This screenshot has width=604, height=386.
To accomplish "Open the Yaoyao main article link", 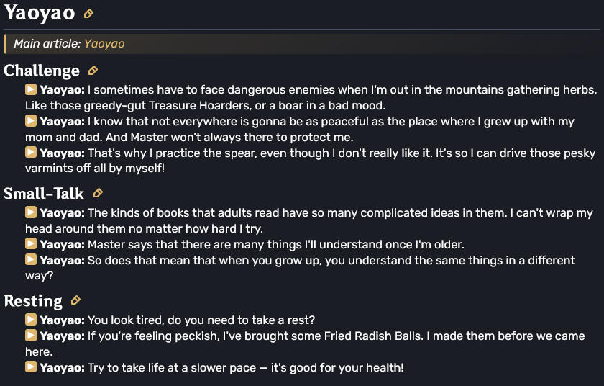I will pyautogui.click(x=104, y=44).
